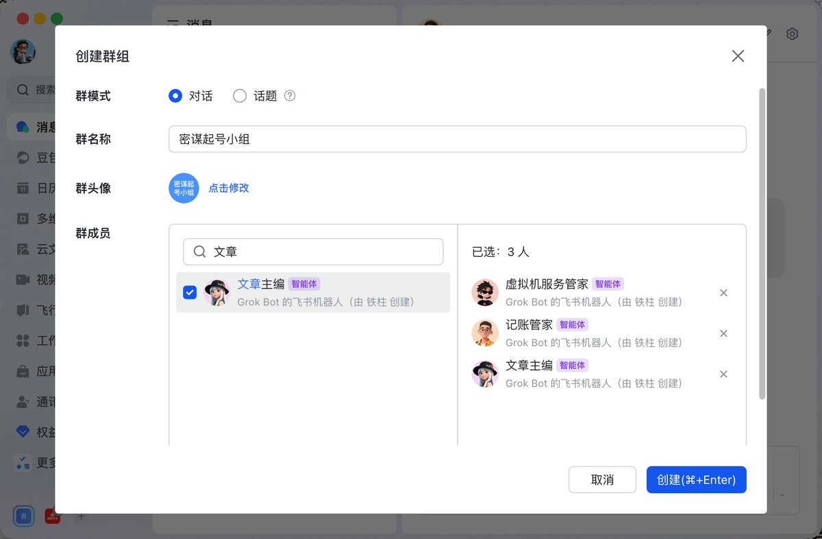Click 文章主编 avatar in selected list
The height and width of the screenshot is (539, 822).
click(x=485, y=374)
